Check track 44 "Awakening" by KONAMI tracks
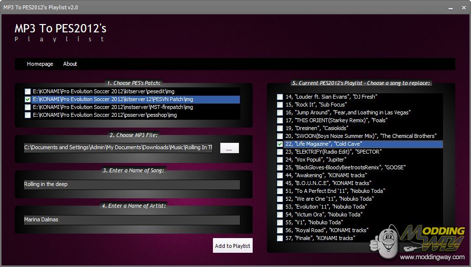Viewport: 471px width, 267px height. (280, 176)
